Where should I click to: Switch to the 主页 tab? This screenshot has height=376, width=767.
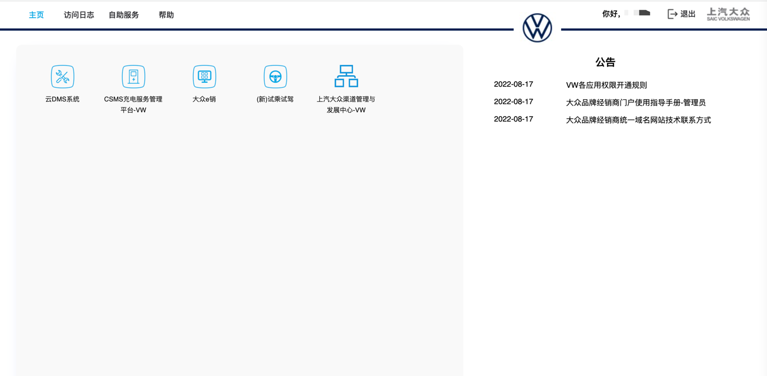point(37,15)
